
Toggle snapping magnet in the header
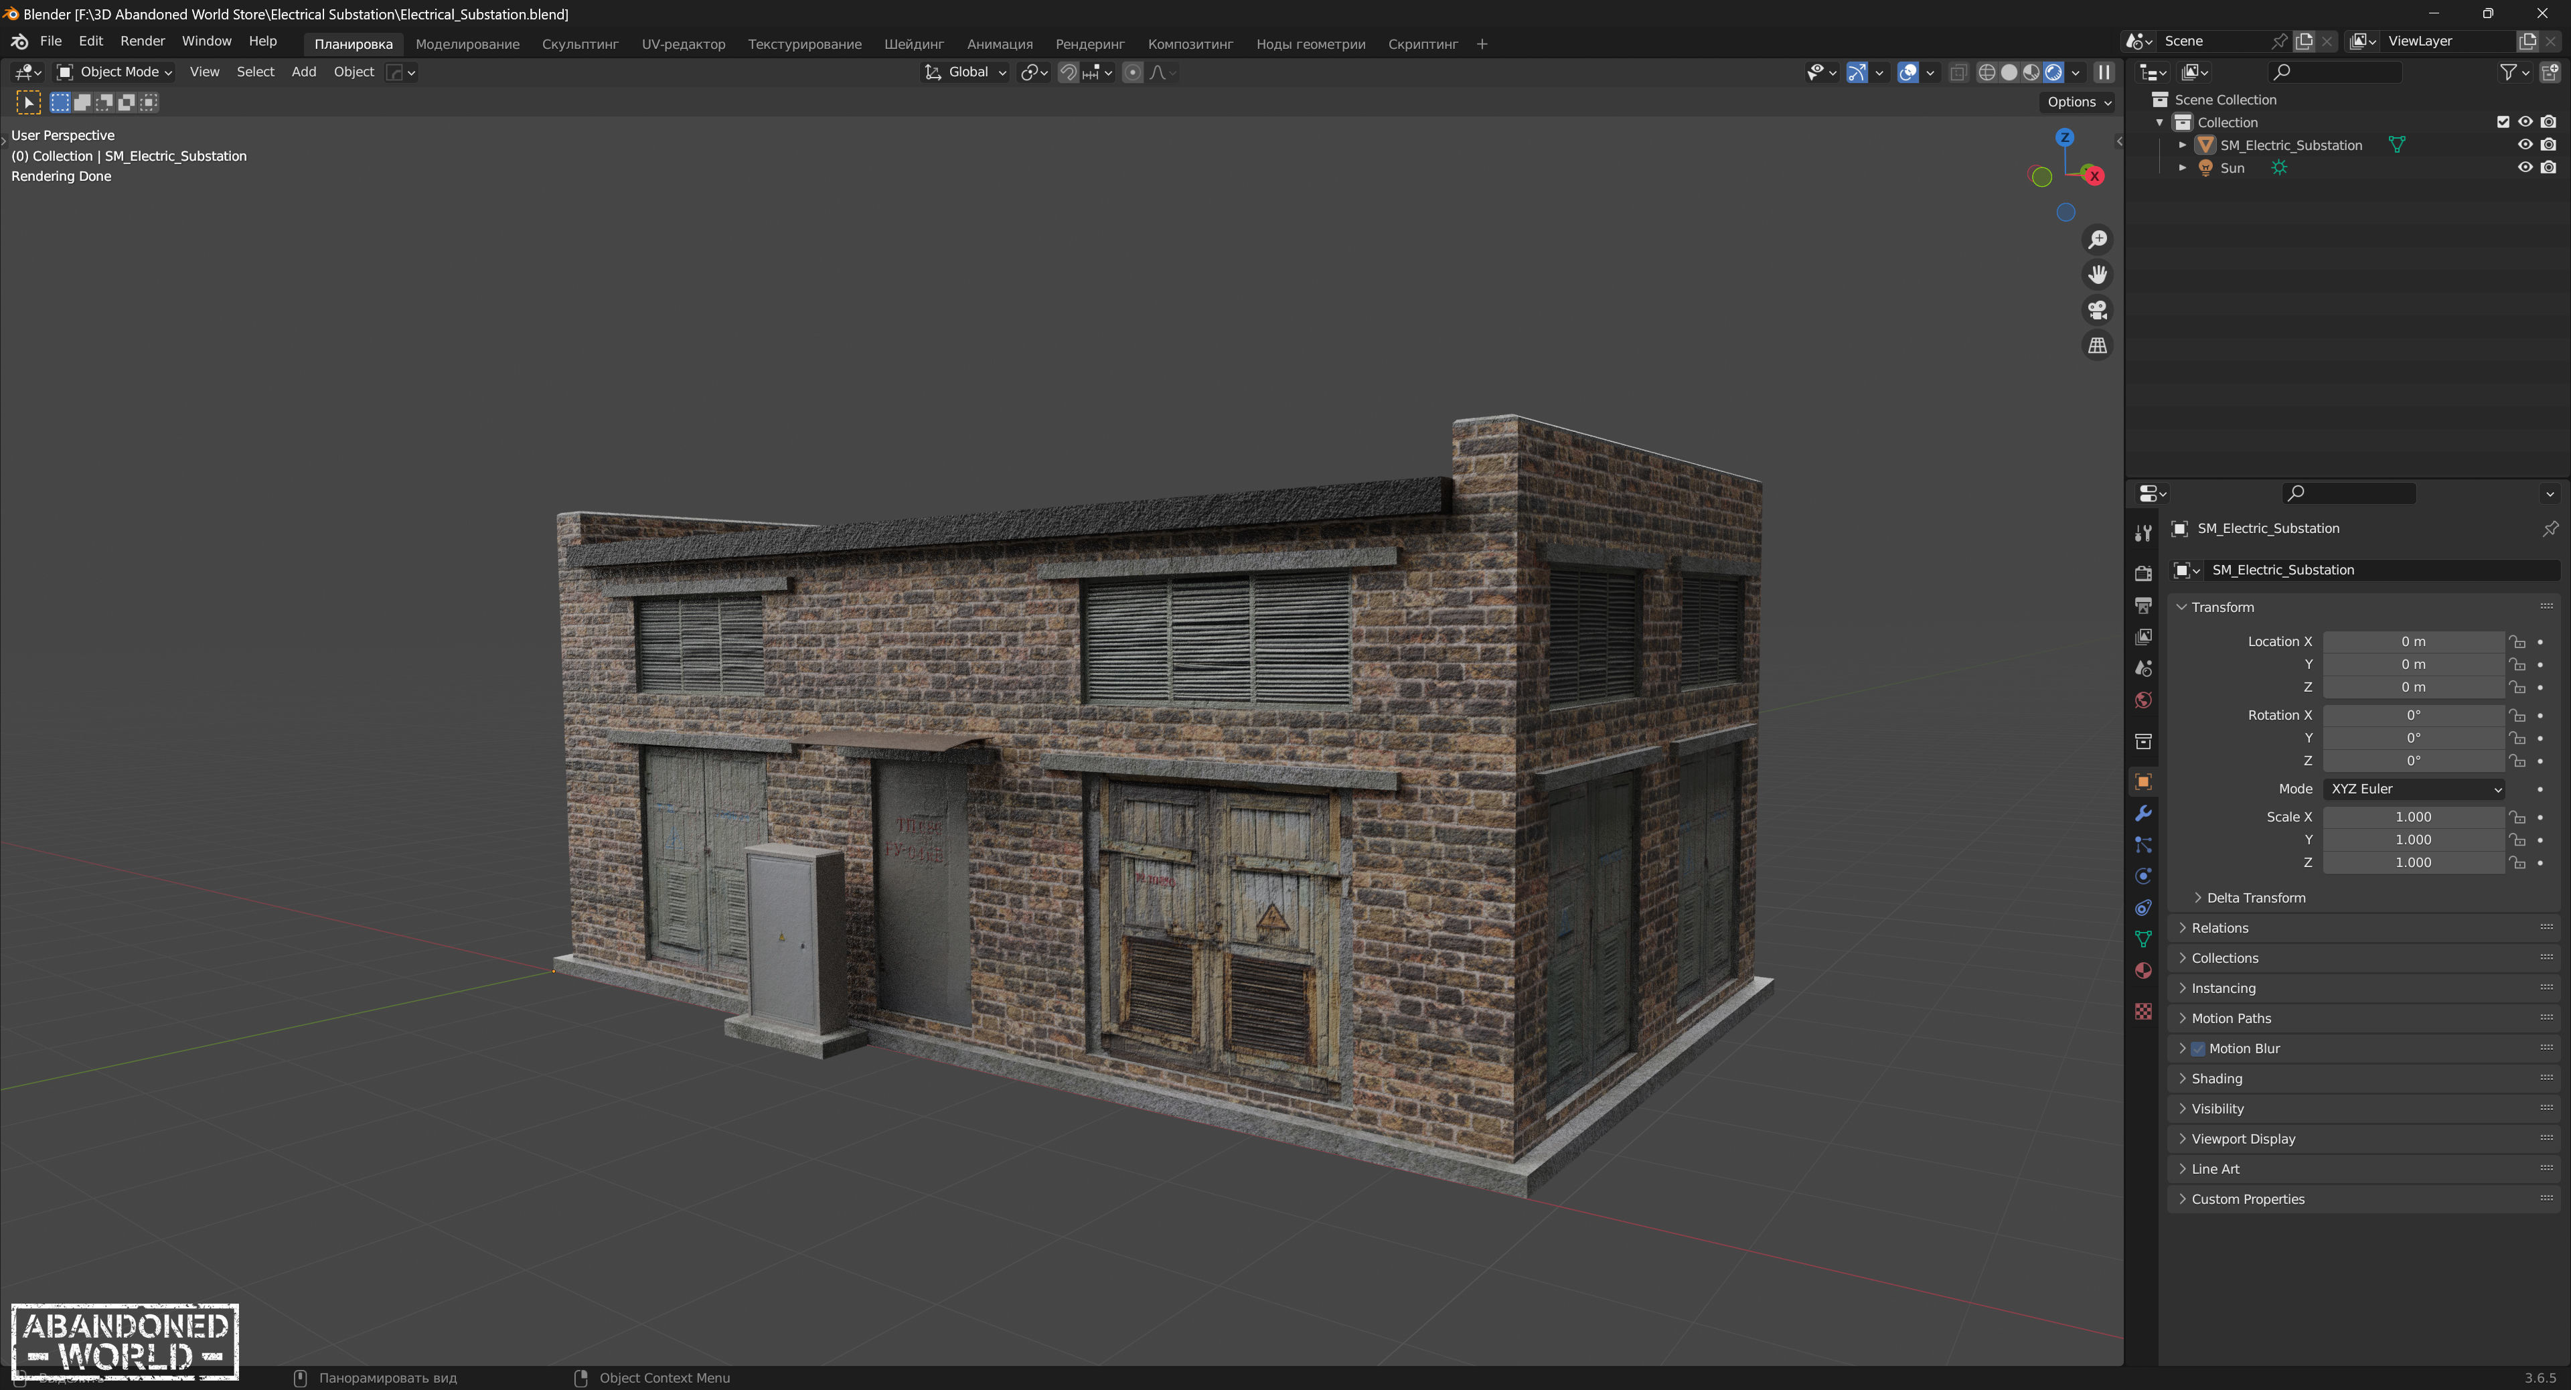tap(1068, 72)
